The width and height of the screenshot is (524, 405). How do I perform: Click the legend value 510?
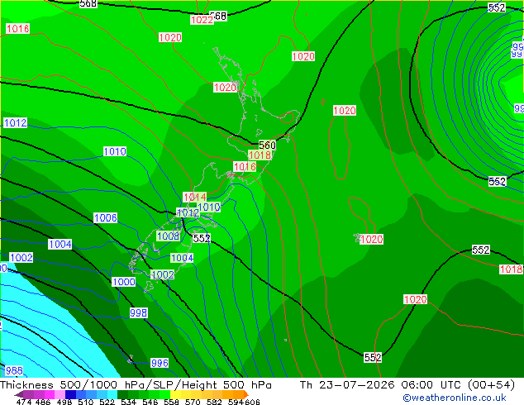click(x=86, y=402)
